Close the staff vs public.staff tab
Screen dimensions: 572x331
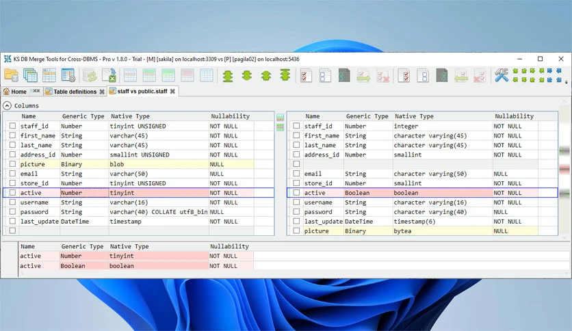pos(172,91)
